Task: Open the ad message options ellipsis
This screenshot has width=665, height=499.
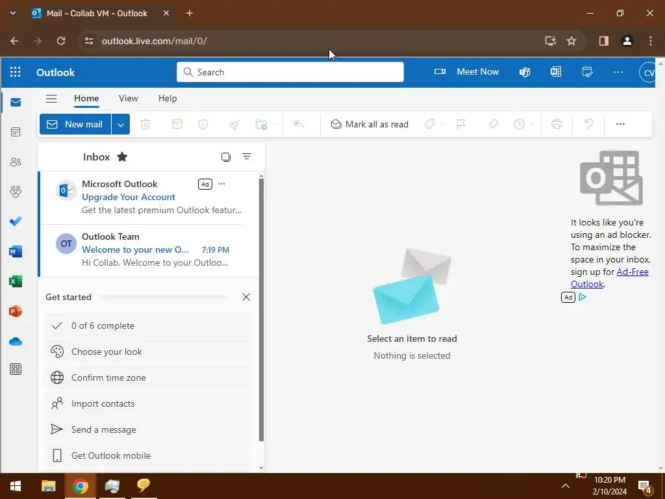Action: (221, 184)
